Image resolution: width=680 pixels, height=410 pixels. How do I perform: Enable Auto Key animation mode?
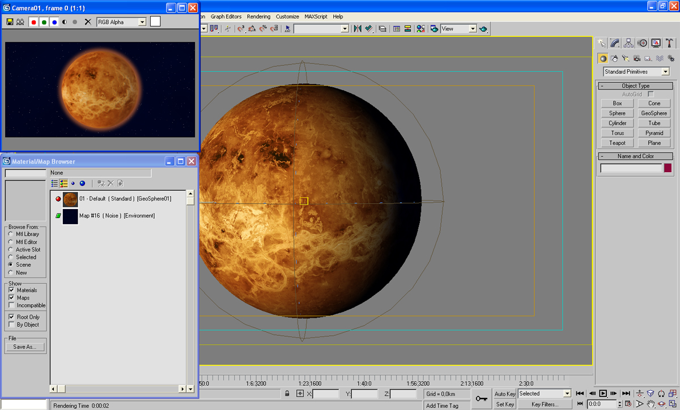point(504,394)
